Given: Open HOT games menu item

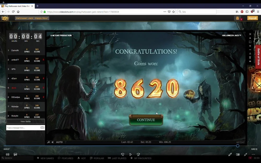Looking at the screenshot, I should (81, 158).
